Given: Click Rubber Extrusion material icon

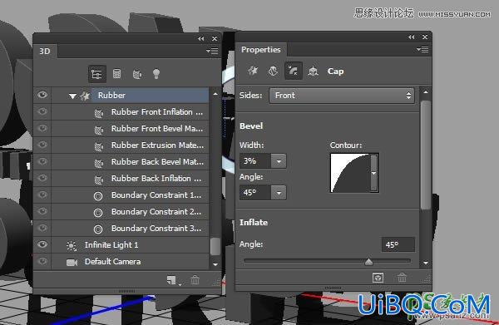Looking at the screenshot, I should pos(99,146).
